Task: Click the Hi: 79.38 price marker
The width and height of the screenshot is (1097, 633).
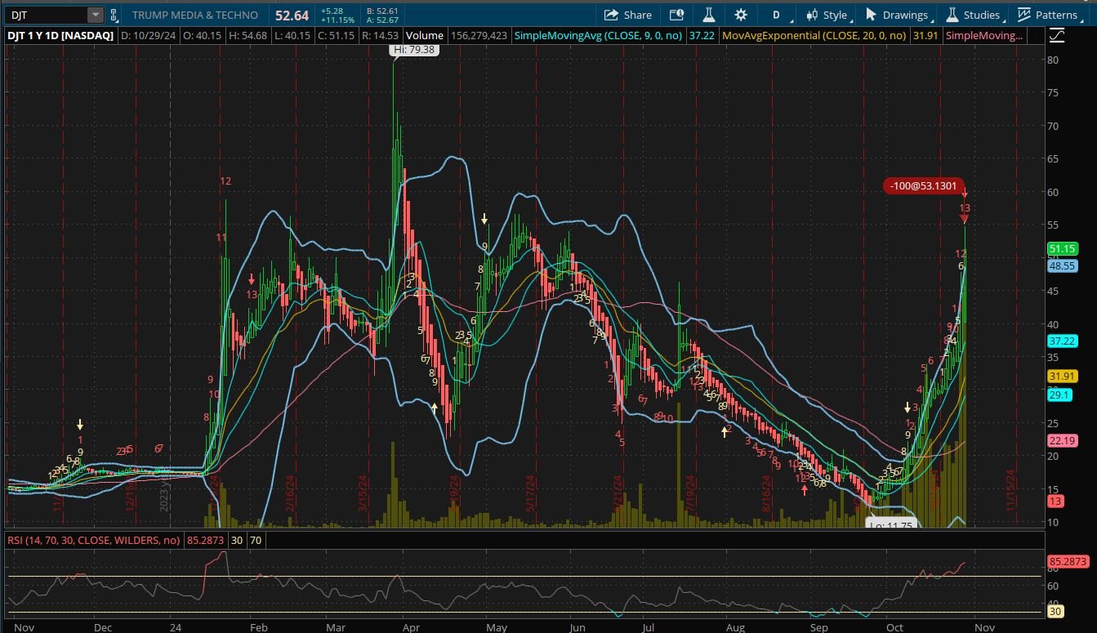Action: tap(414, 50)
